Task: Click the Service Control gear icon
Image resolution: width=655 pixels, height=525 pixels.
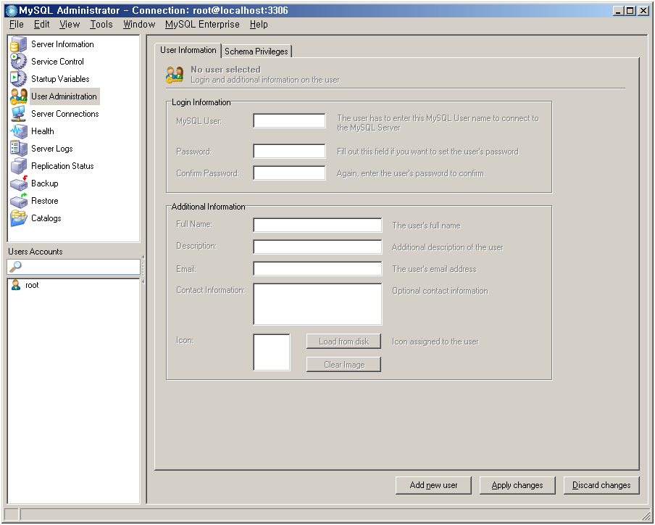Action: point(18,62)
